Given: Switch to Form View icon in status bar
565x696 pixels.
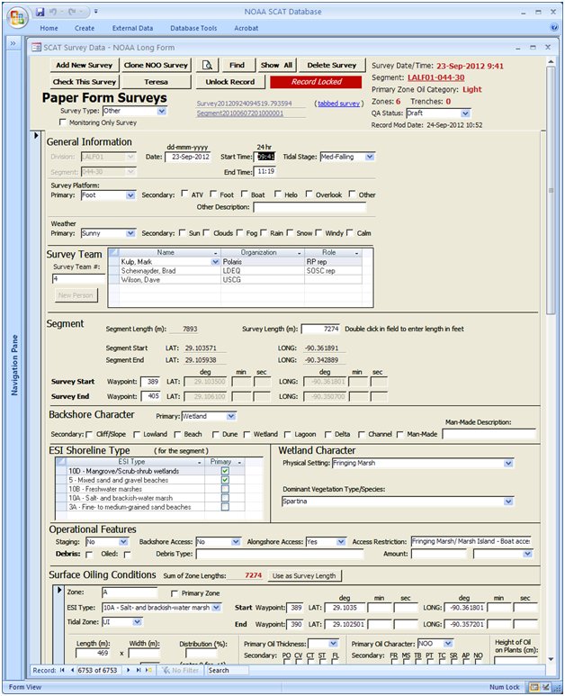Looking at the screenshot, I should 534,687.
